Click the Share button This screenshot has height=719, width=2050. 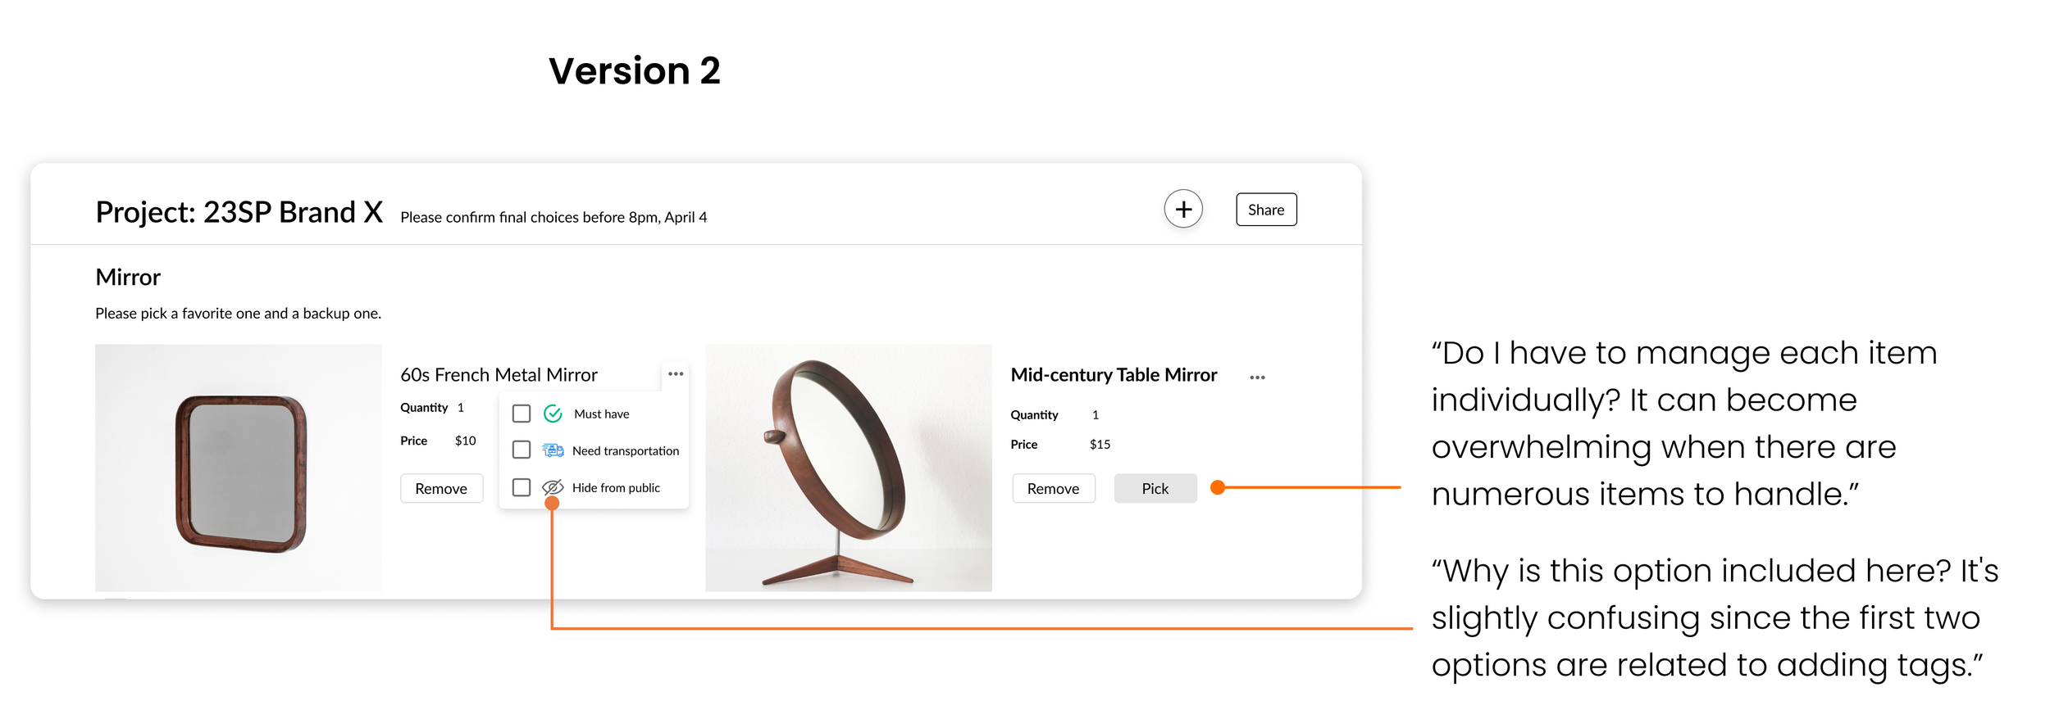click(1266, 210)
